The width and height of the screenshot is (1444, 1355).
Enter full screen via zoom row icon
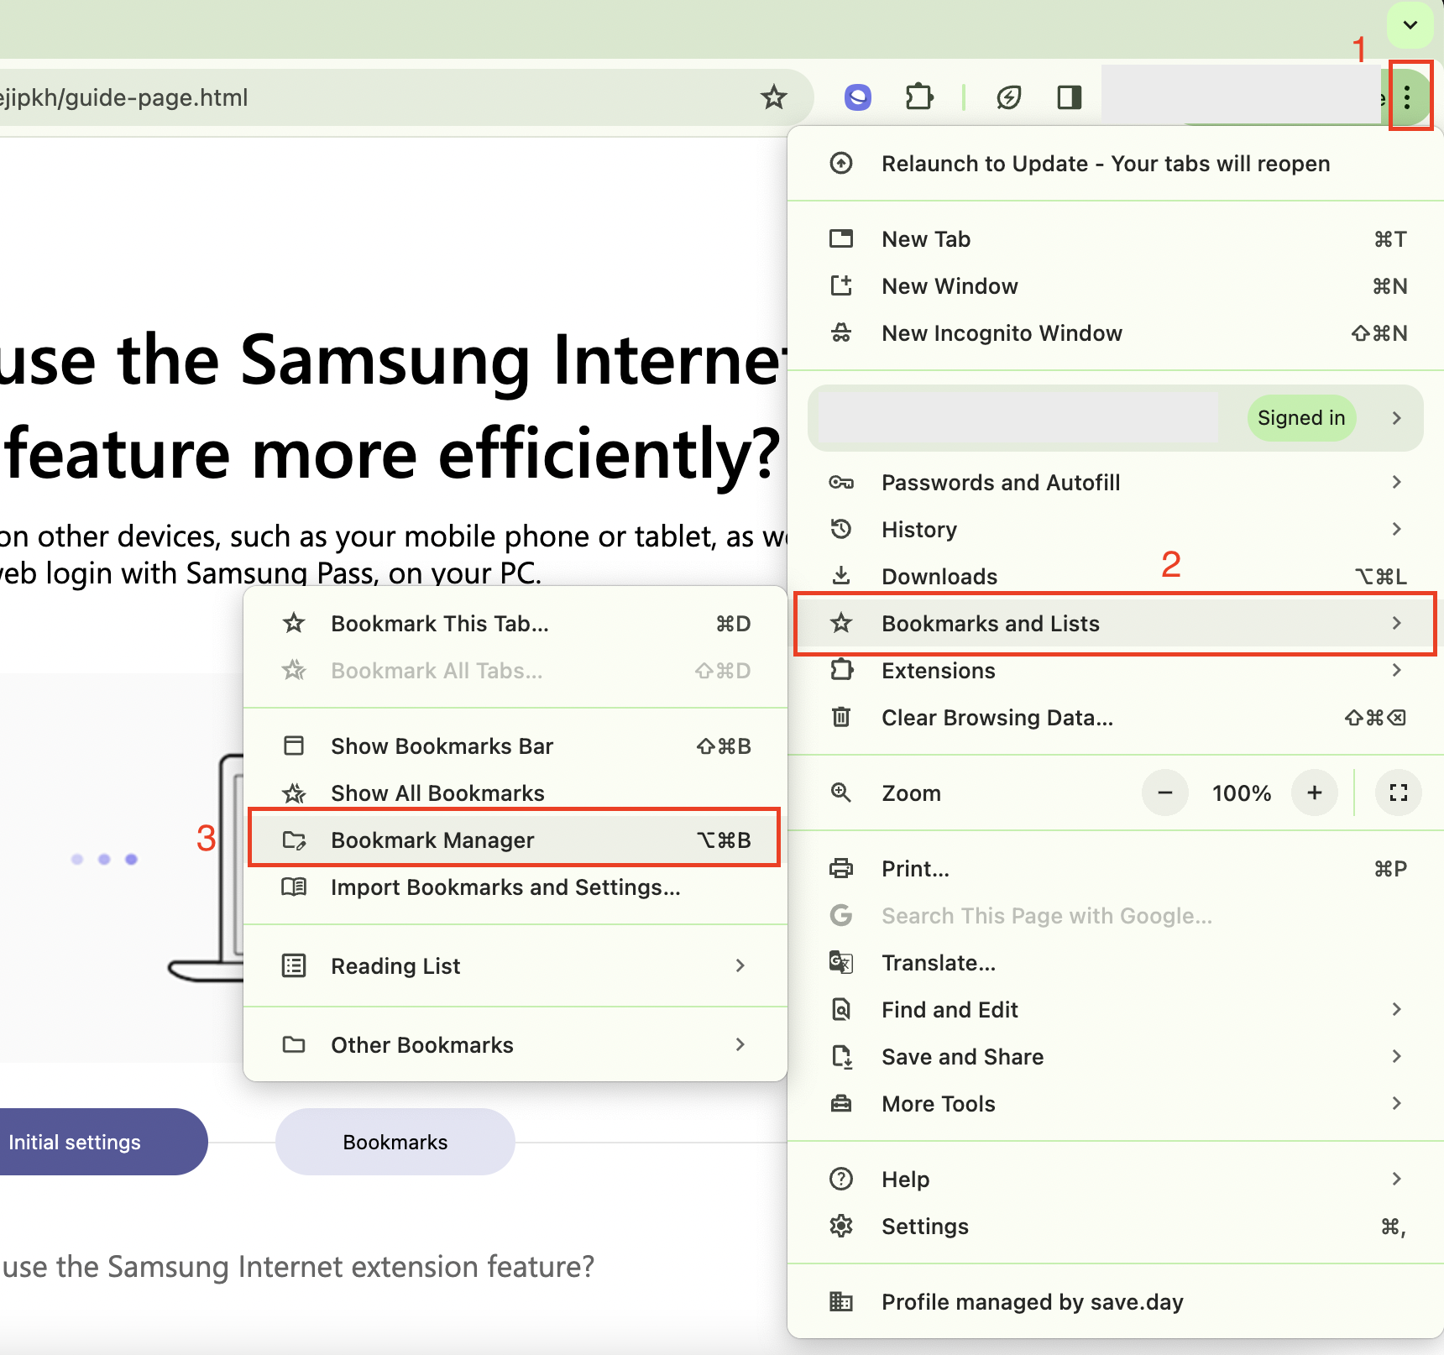(x=1398, y=793)
